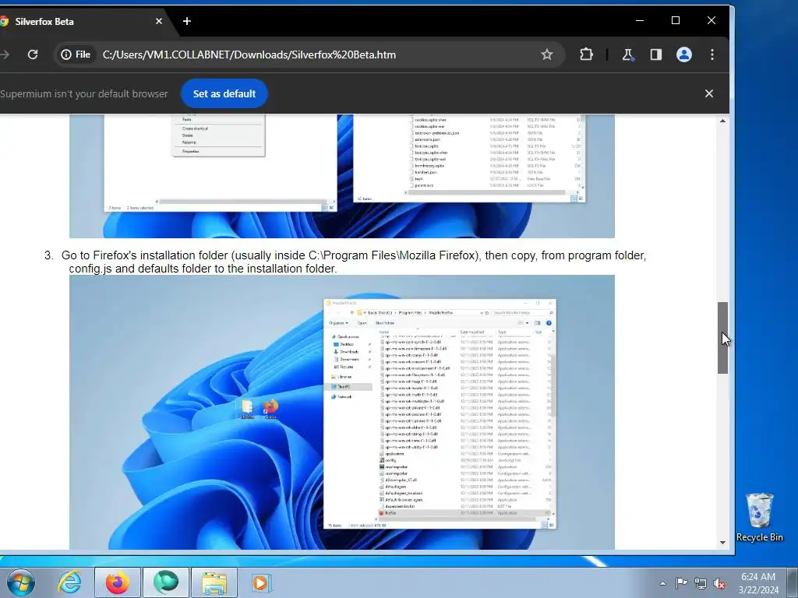Viewport: 798px width, 598px height.
Task: Open Action Center flag icon
Action: pos(681,583)
